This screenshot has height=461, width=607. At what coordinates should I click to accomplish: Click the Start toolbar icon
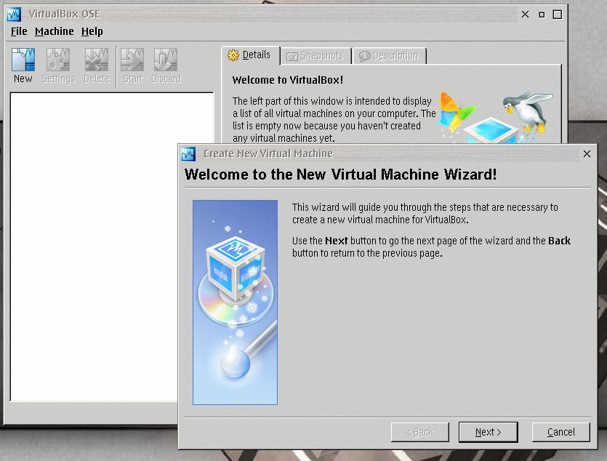pos(132,60)
